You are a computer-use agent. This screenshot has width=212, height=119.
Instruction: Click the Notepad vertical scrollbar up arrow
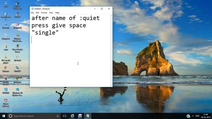111,16
